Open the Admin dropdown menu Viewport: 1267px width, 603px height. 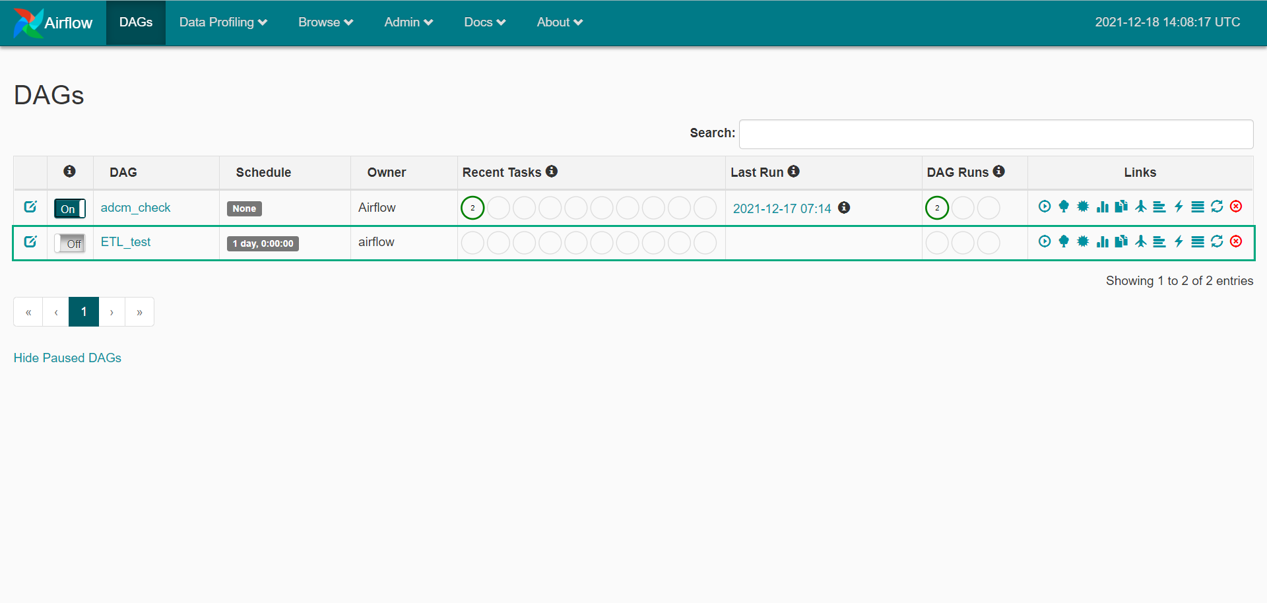[408, 22]
